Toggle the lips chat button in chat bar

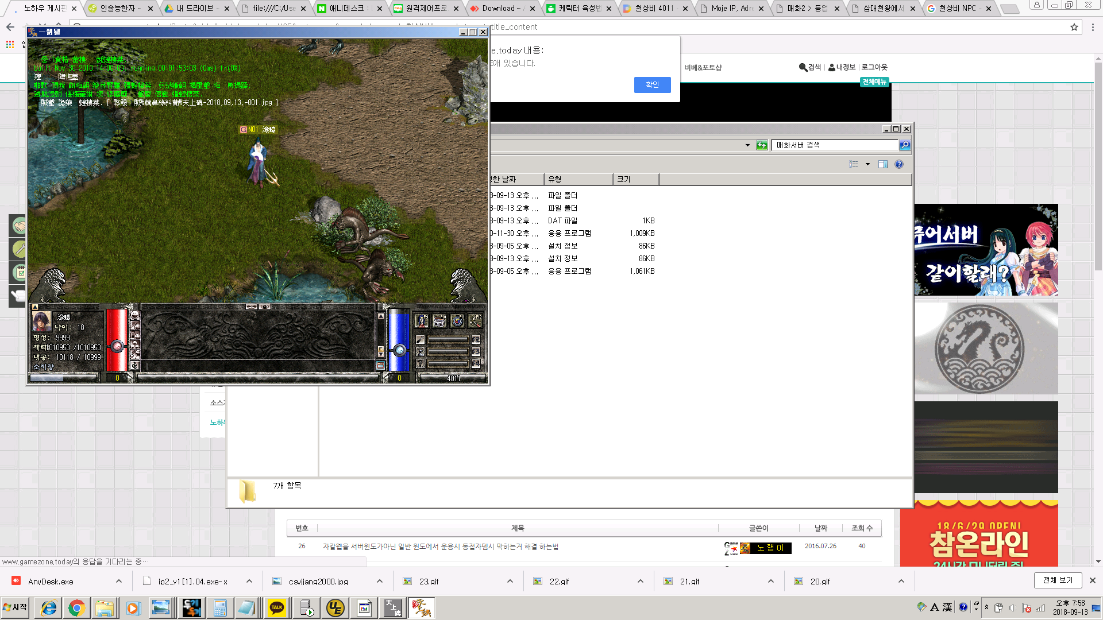click(x=252, y=307)
